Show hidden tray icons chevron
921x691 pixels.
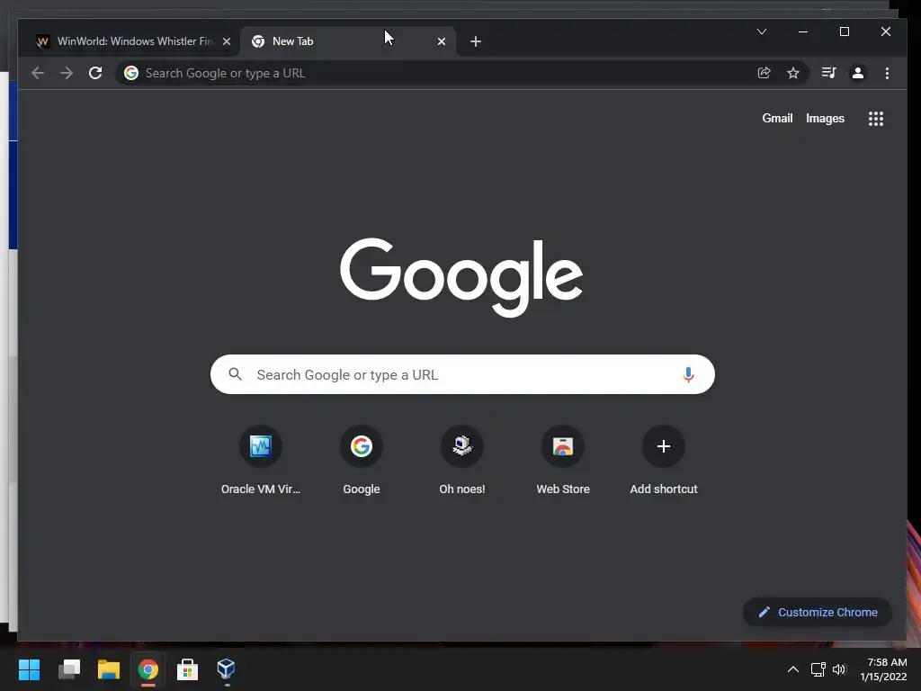click(793, 669)
